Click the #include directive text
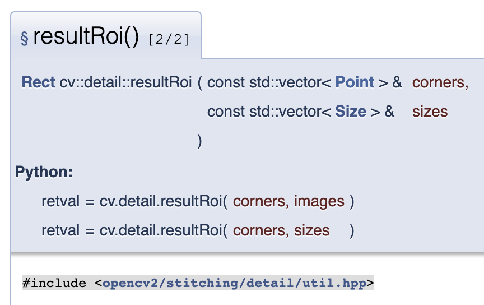This screenshot has width=484, height=305. (x=54, y=283)
